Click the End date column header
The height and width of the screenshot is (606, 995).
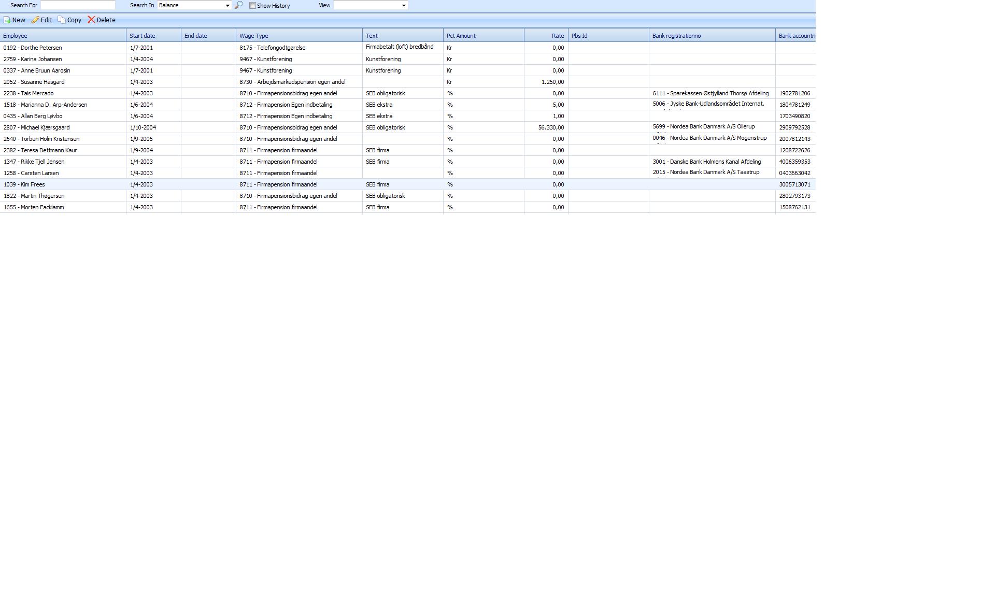click(x=196, y=36)
